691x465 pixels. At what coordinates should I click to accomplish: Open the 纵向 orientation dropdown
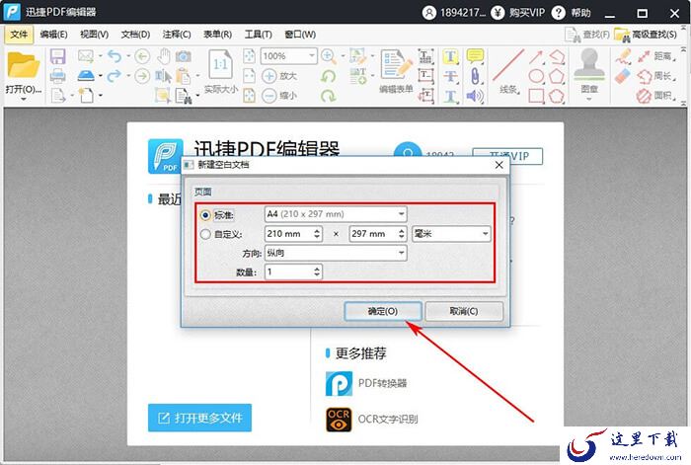pos(336,253)
